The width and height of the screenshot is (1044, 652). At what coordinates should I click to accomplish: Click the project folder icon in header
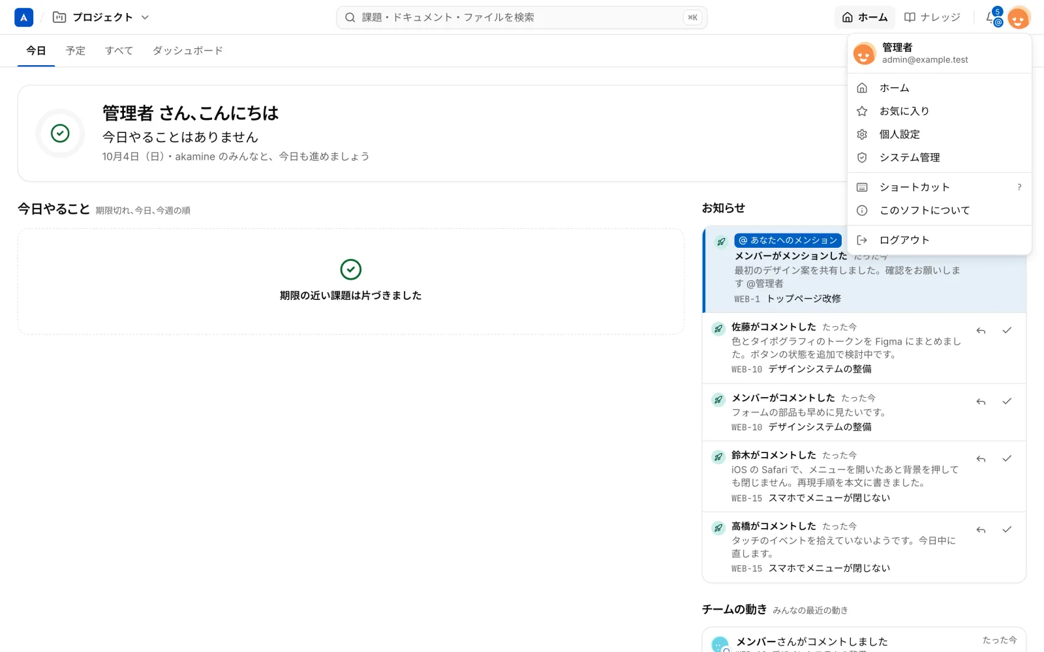tap(59, 18)
